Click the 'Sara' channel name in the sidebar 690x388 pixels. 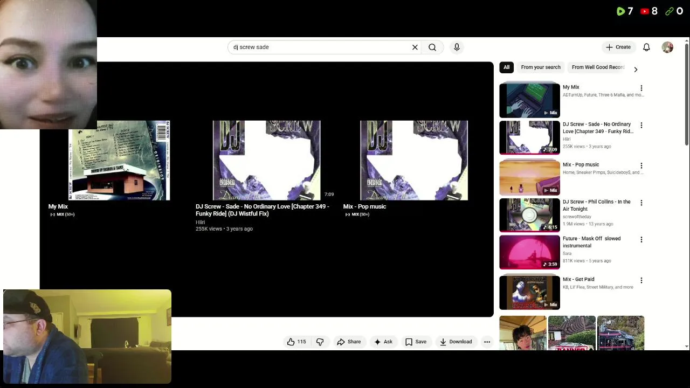(x=567, y=253)
